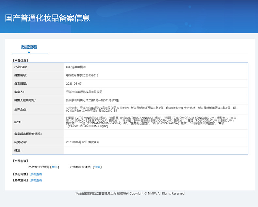Image resolution: width=258 pixels, height=207 pixels.
Task: Click the page title 国产普通化妆品备案信息
Action: point(47,18)
